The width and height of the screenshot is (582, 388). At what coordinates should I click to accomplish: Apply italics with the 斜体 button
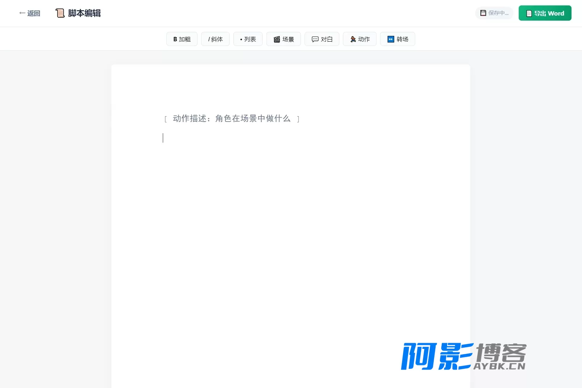(215, 39)
